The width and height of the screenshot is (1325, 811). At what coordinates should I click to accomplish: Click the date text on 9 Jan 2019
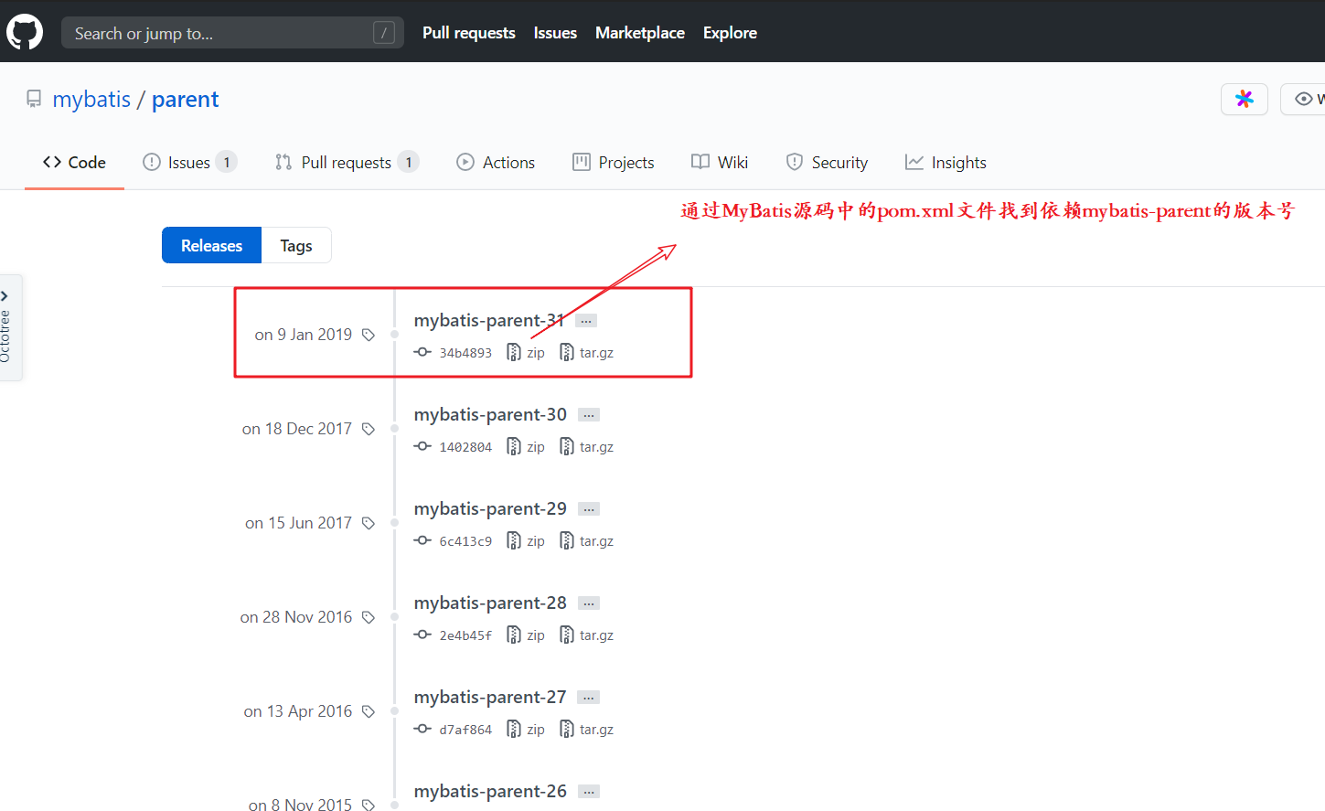coord(304,335)
